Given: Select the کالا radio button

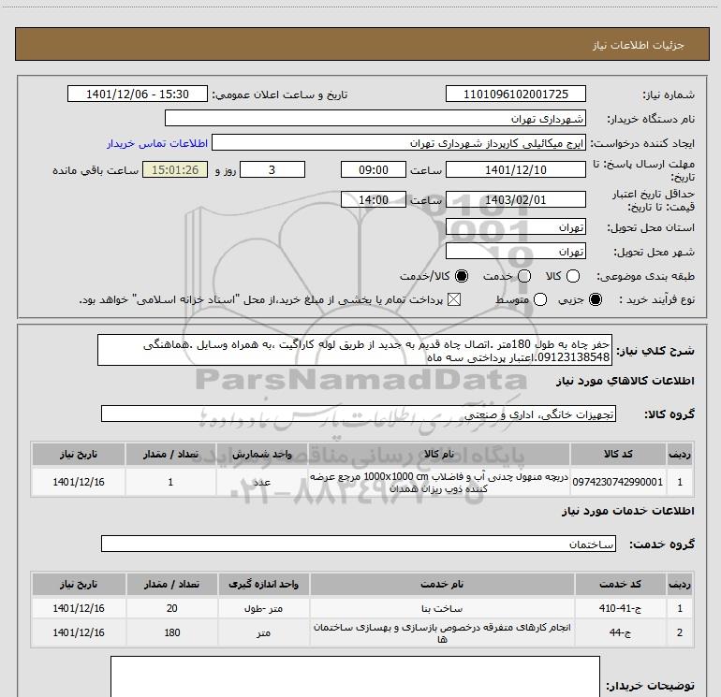Looking at the screenshot, I should coord(573,276).
